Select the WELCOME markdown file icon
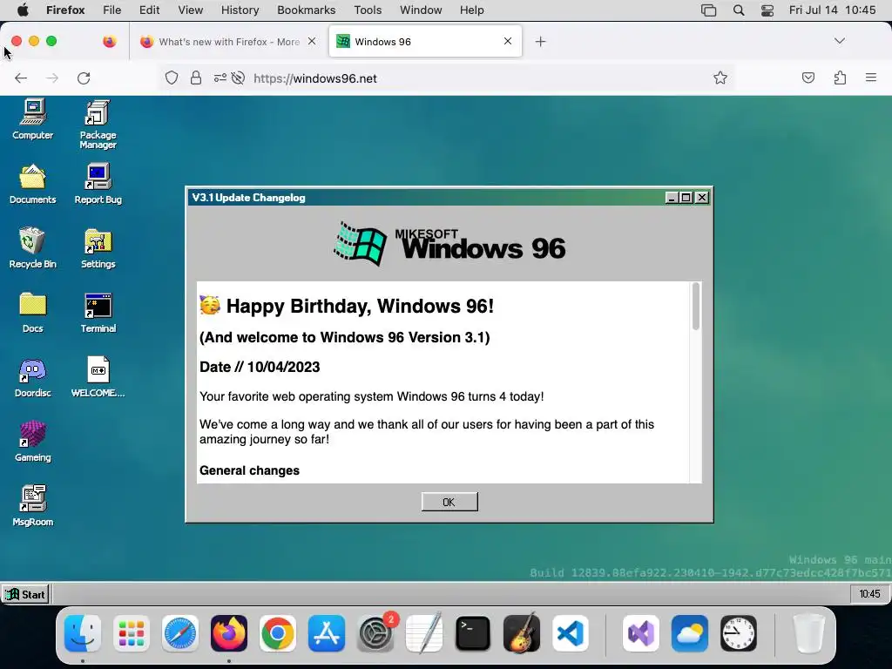 point(98,377)
